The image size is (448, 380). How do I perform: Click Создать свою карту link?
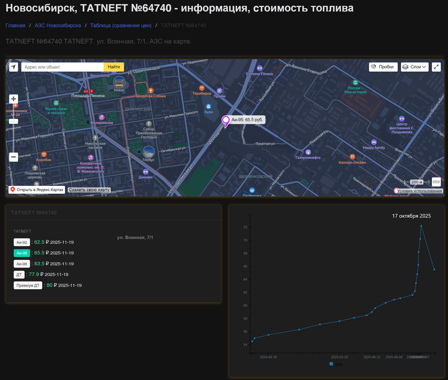pyautogui.click(x=89, y=190)
